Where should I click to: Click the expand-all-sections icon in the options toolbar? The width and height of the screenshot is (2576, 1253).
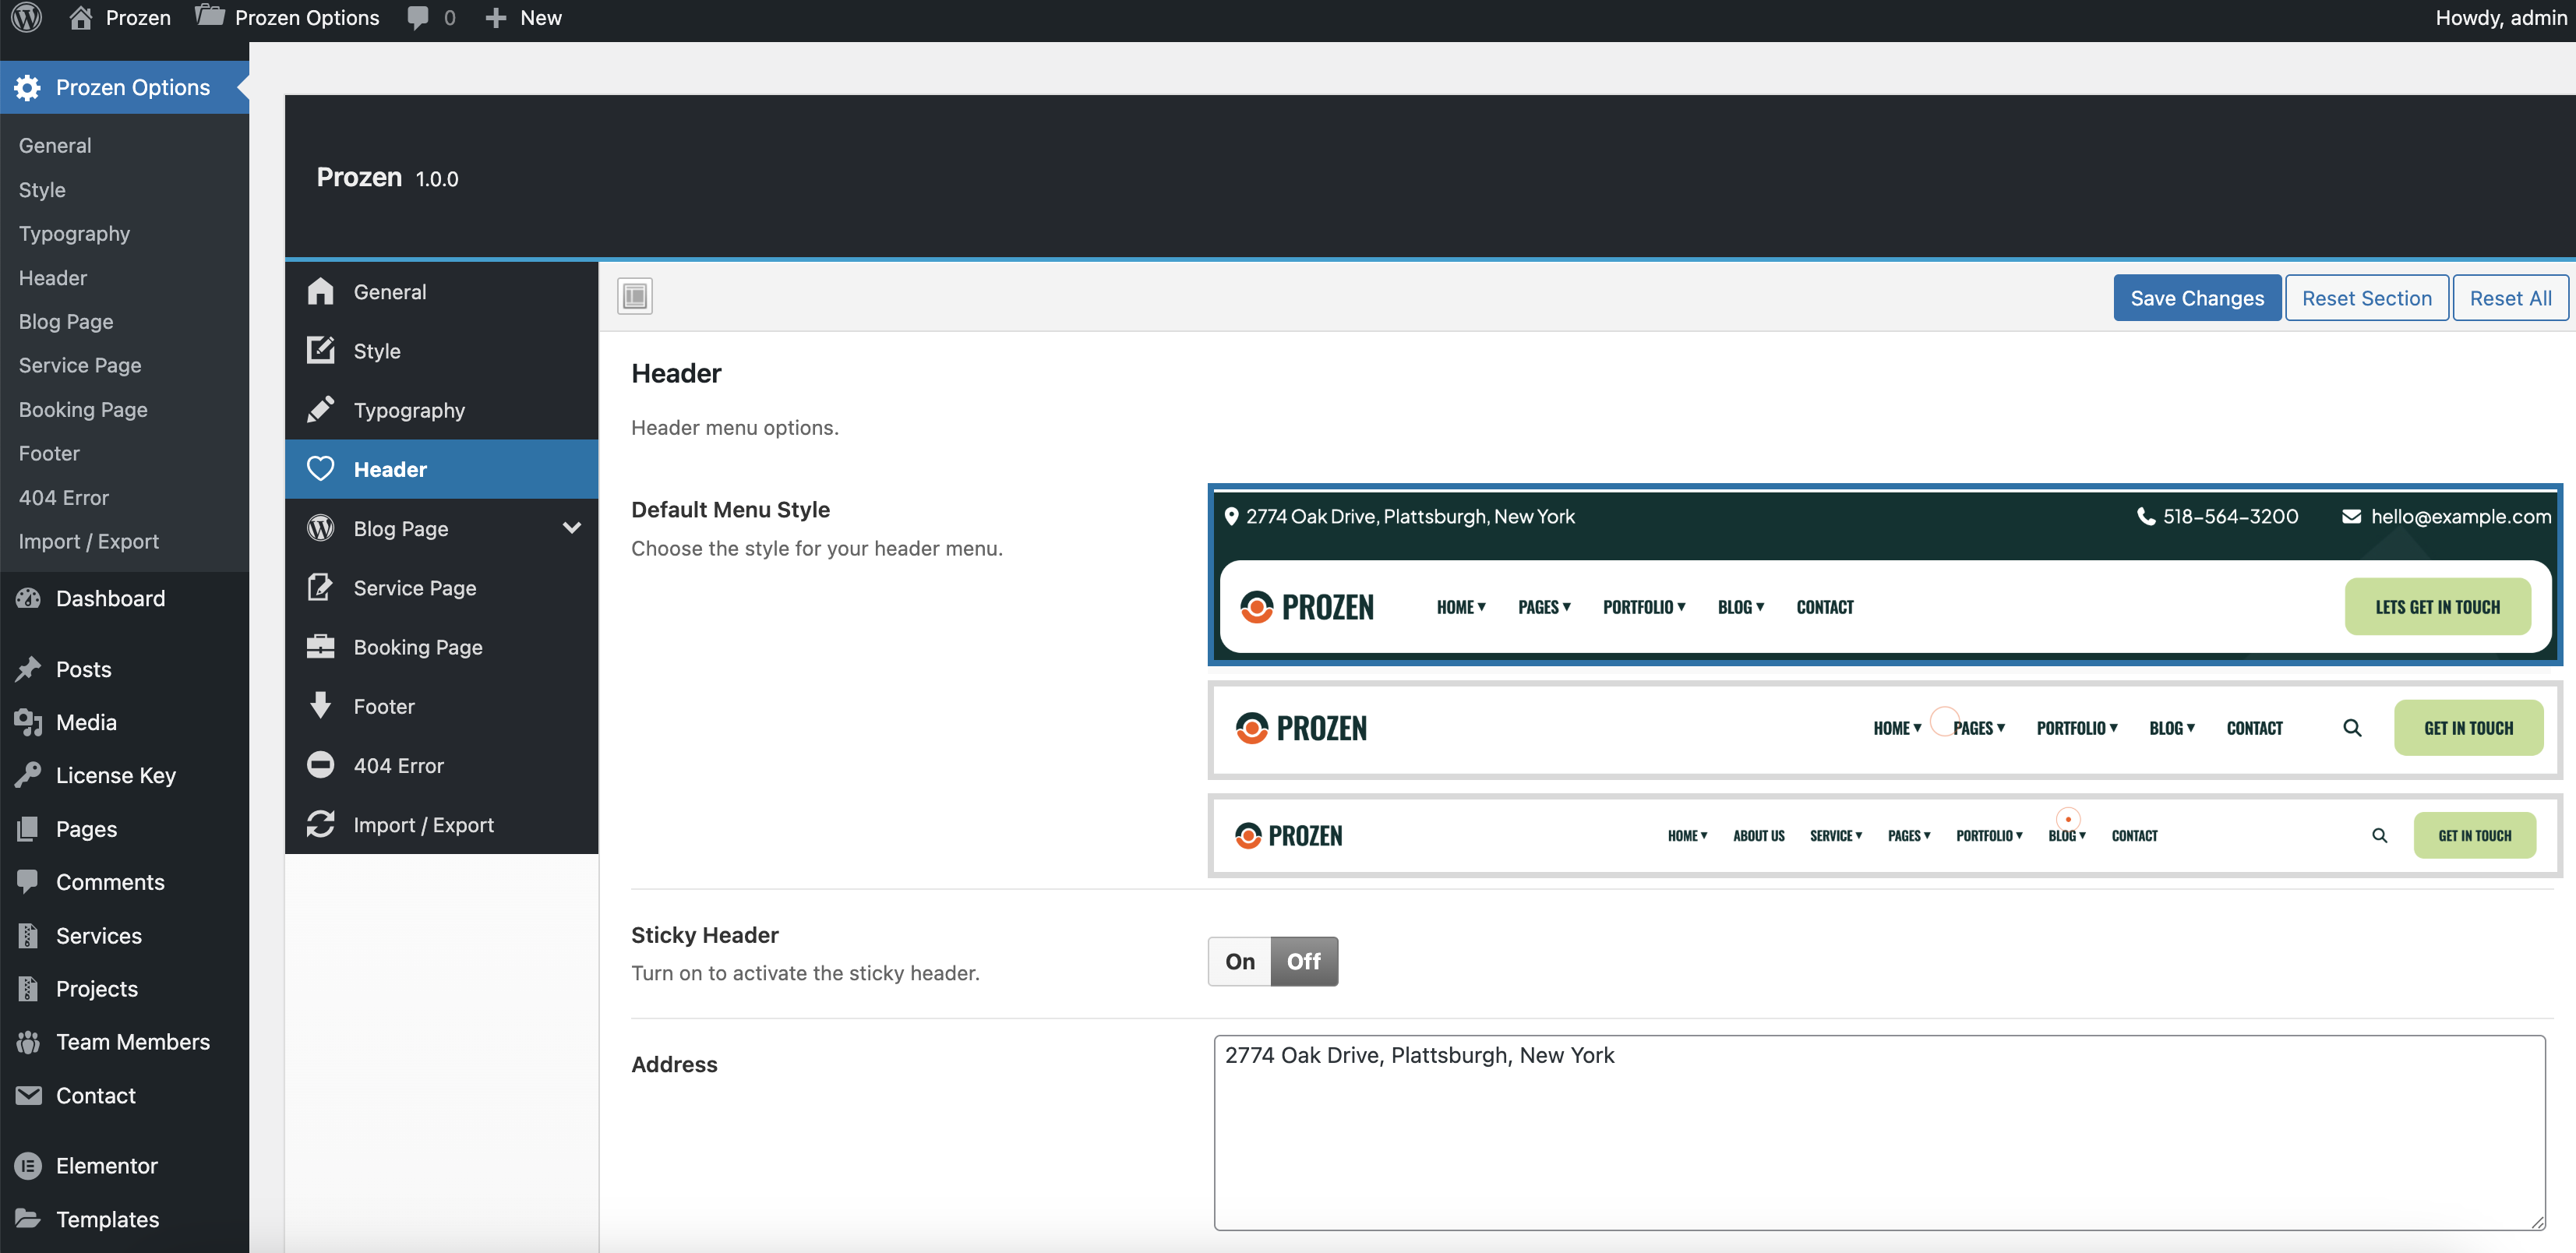pyautogui.click(x=634, y=296)
